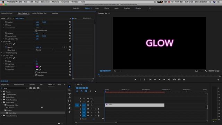Viewport: 222px width, 125px height.
Task: Select the Hand tool
Action: pyautogui.click(x=69, y=108)
